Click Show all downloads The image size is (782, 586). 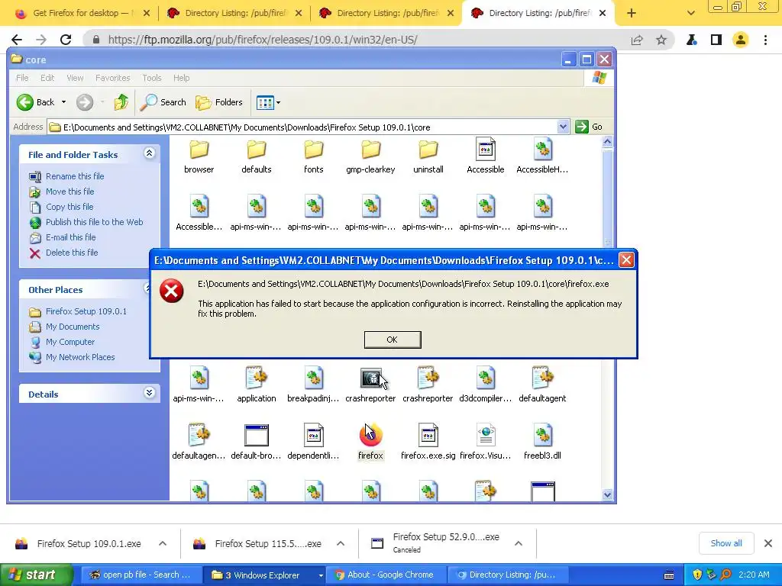(725, 543)
